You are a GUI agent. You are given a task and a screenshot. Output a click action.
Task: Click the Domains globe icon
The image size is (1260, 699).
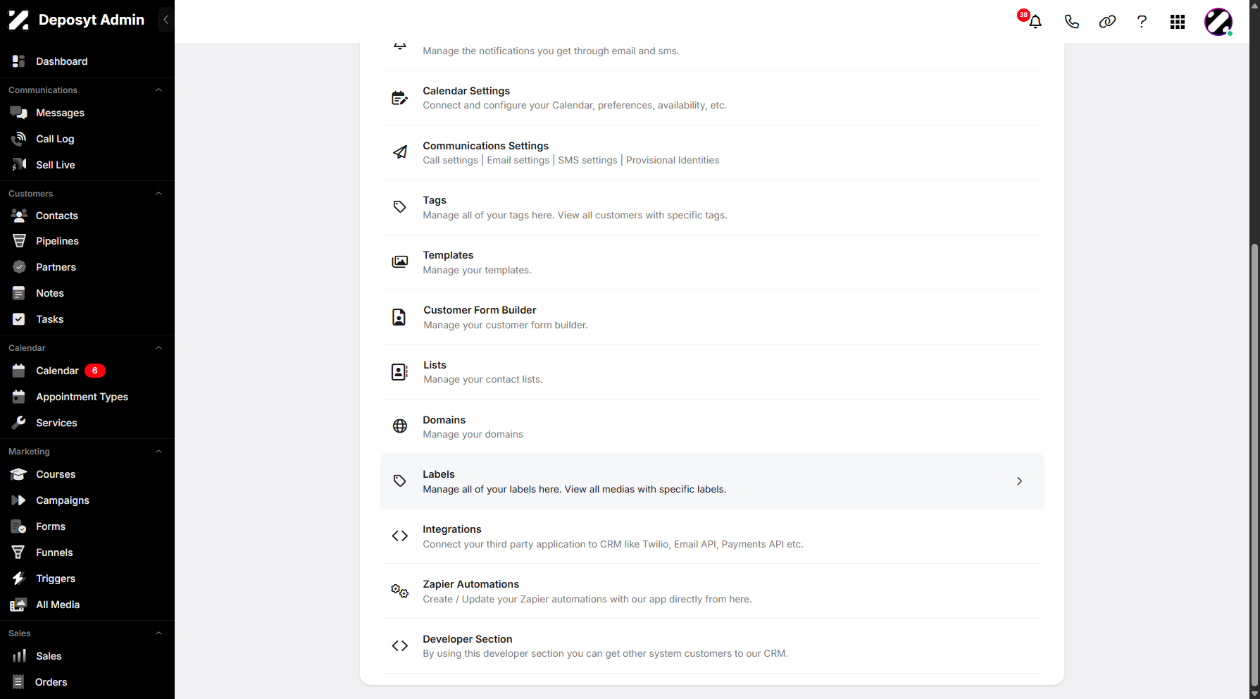point(399,426)
